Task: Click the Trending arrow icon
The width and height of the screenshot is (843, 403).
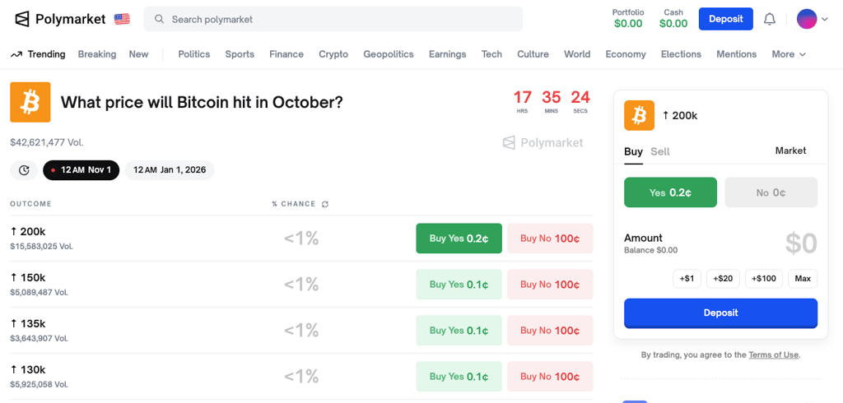Action: click(16, 54)
